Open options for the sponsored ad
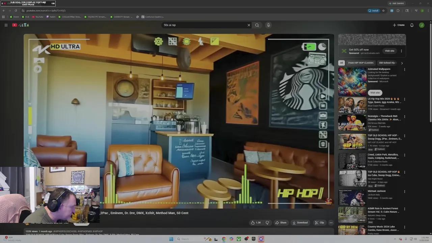This screenshot has height=243, width=432. [401, 51]
